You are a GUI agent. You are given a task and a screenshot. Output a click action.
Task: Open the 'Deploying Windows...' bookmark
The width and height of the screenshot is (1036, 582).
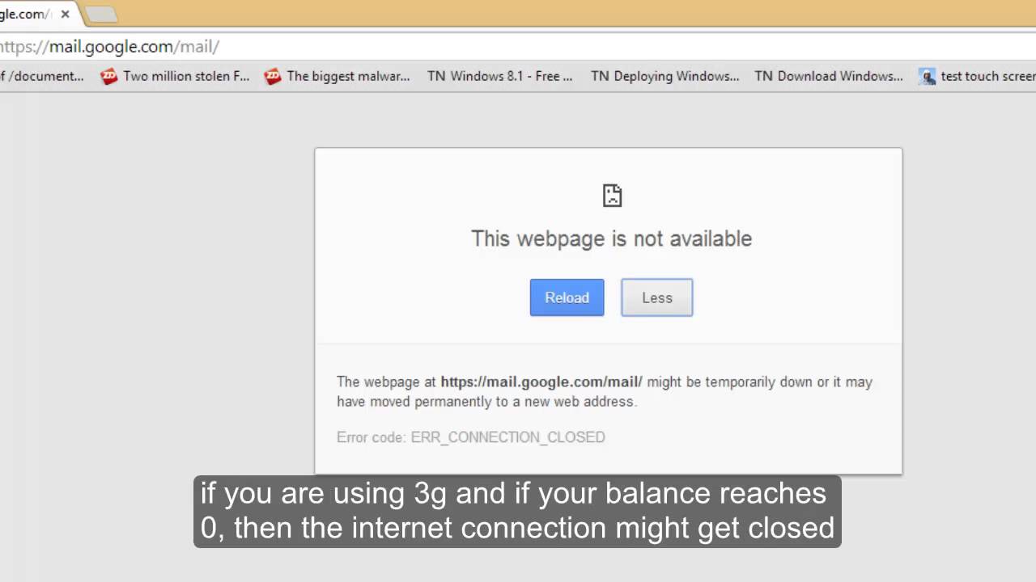[x=664, y=76]
